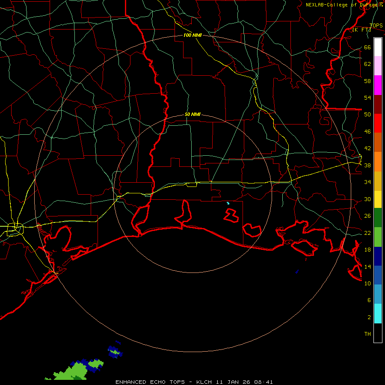
Task: Click the 11 JAN 26 date stamp
Action: (x=234, y=382)
